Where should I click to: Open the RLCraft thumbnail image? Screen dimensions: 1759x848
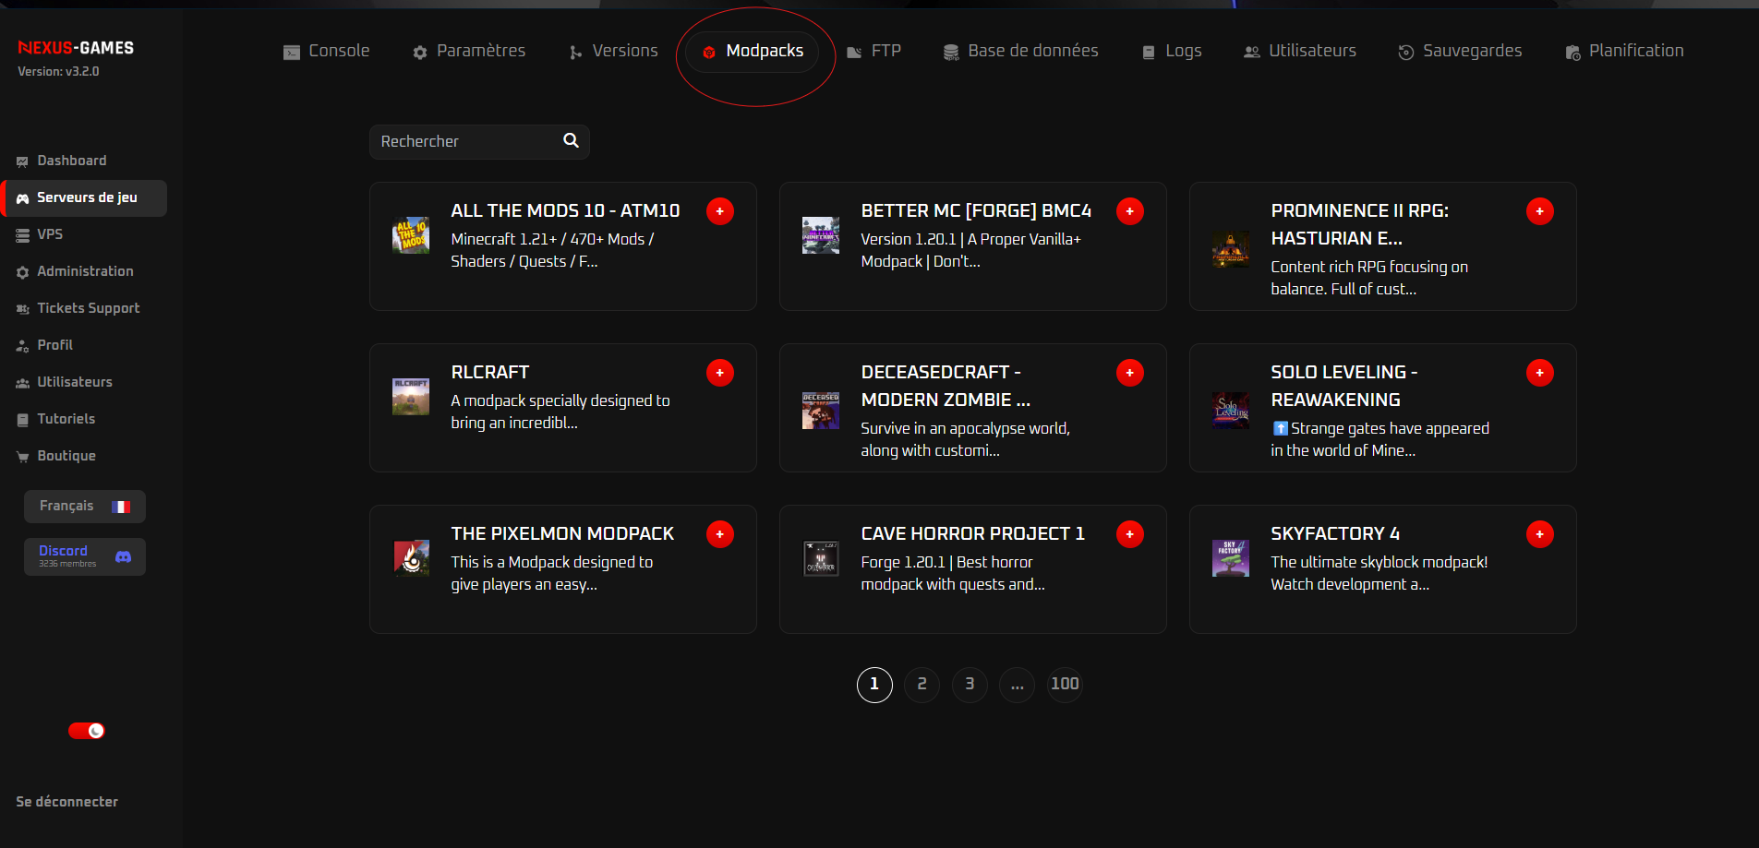pos(411,397)
